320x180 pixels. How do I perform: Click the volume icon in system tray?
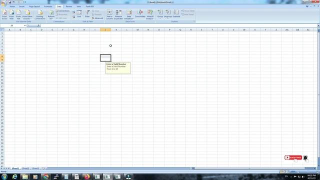(303, 176)
